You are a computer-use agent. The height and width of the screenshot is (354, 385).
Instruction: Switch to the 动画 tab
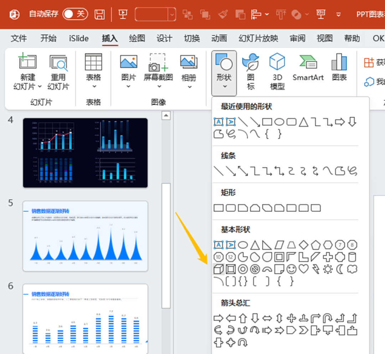pos(219,38)
